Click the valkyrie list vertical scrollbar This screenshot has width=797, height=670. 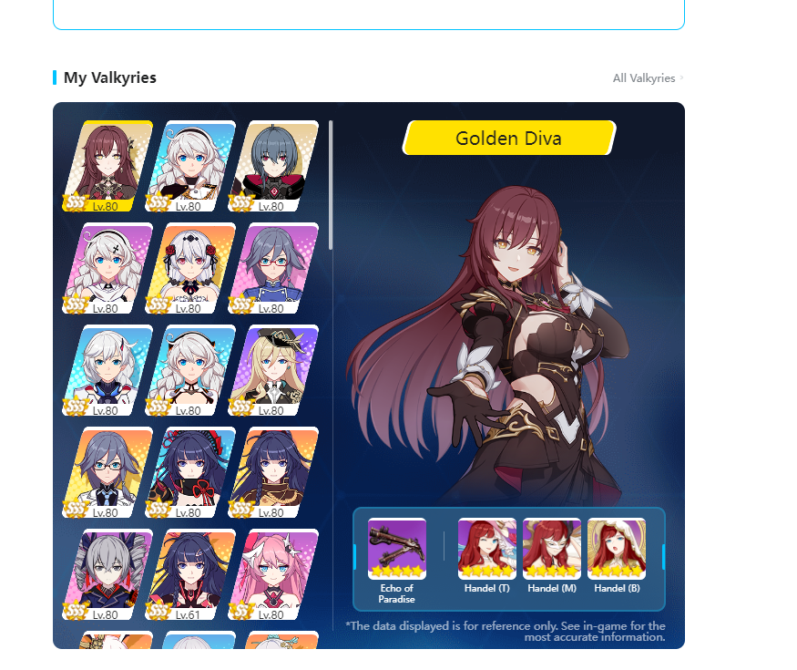click(x=331, y=185)
